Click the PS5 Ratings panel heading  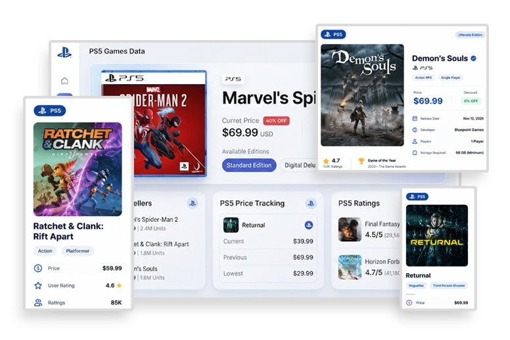pyautogui.click(x=359, y=203)
